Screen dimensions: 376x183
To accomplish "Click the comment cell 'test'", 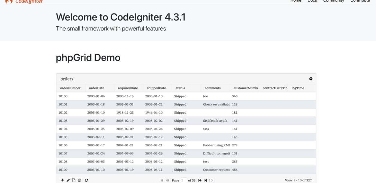I will (x=206, y=161).
